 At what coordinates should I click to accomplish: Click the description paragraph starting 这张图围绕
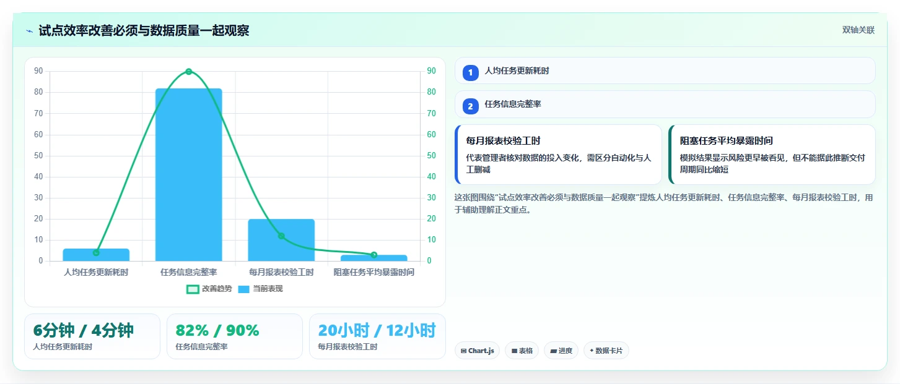click(x=664, y=203)
